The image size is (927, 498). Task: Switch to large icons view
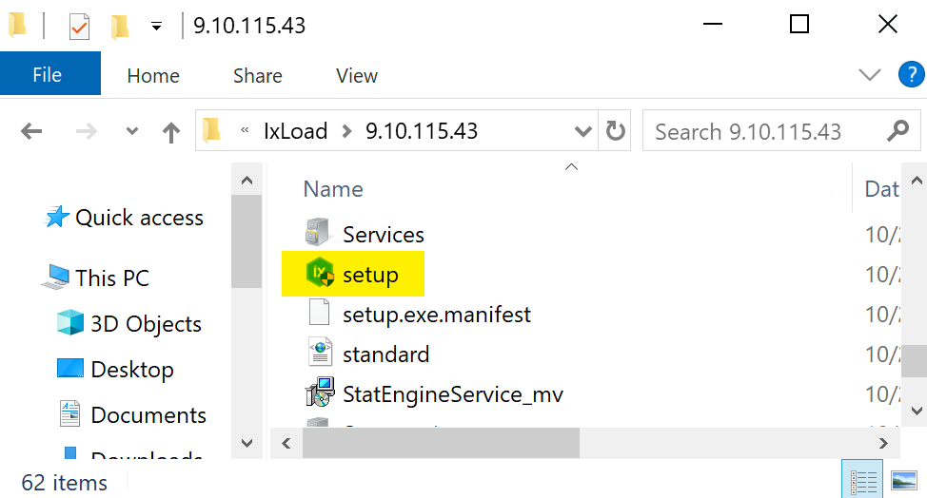click(x=902, y=480)
